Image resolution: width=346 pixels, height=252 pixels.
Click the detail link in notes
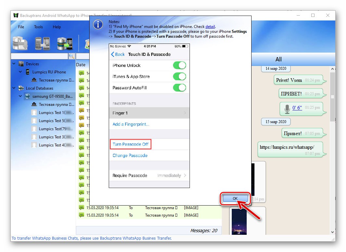coord(210,27)
